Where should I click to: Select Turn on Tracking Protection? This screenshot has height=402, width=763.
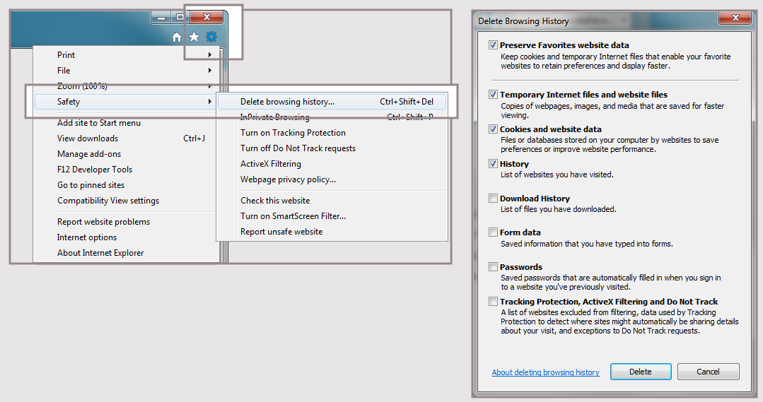click(293, 133)
